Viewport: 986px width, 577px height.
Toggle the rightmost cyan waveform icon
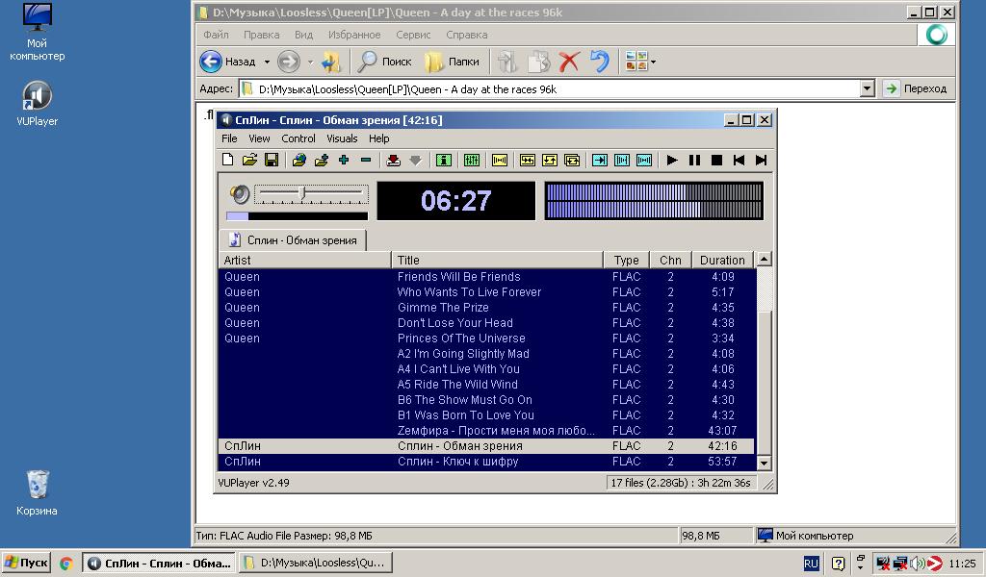pos(644,160)
